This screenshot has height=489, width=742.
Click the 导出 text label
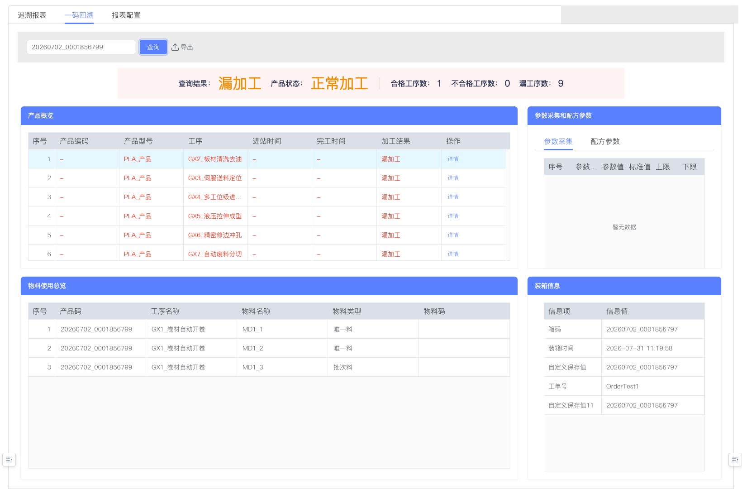187,47
